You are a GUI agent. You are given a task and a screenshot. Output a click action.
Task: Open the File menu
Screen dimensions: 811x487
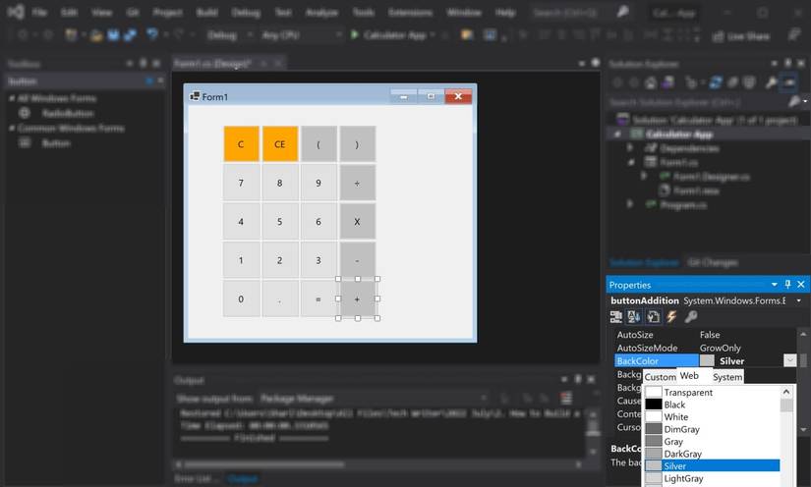click(x=39, y=12)
